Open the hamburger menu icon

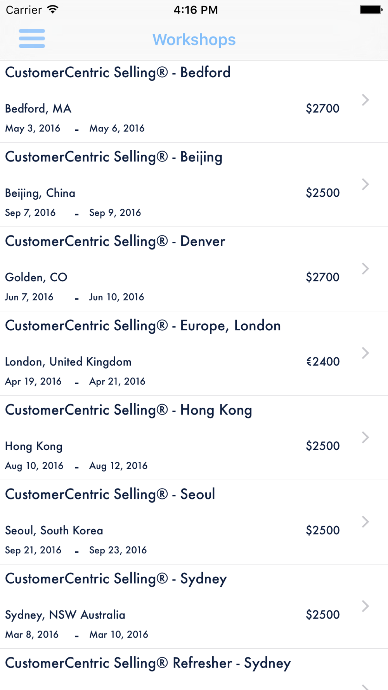point(32,38)
